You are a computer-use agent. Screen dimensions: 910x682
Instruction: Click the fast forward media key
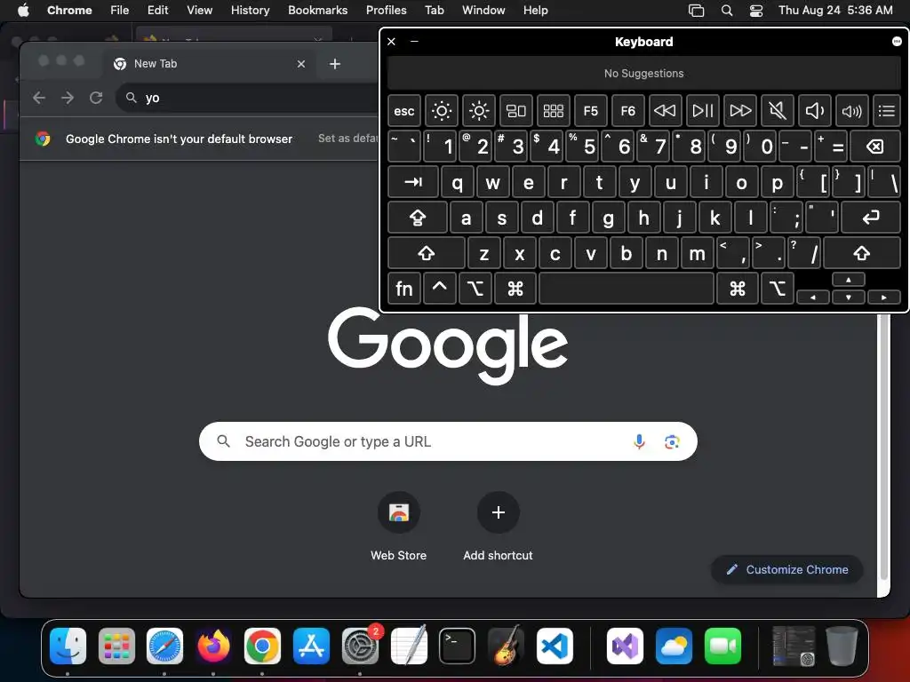[740, 111]
